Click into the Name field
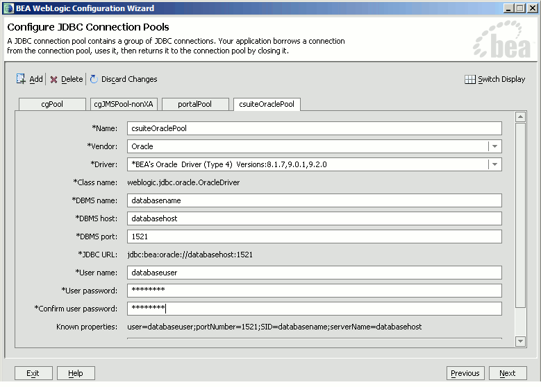 click(315, 128)
